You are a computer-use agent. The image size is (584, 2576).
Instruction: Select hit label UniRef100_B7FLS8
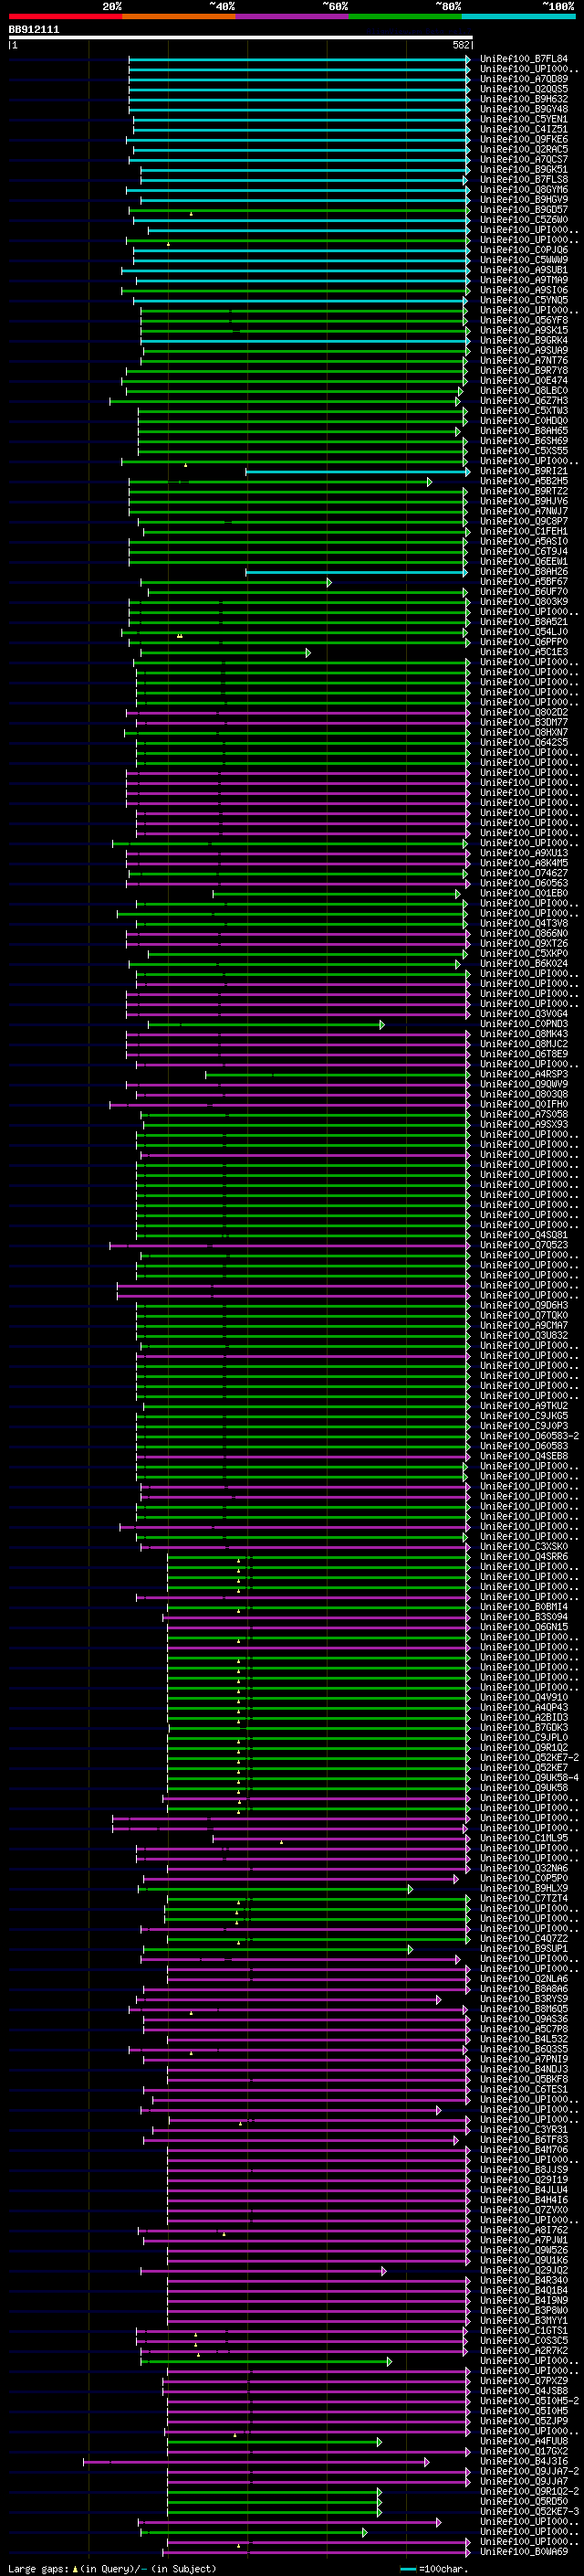pyautogui.click(x=523, y=179)
